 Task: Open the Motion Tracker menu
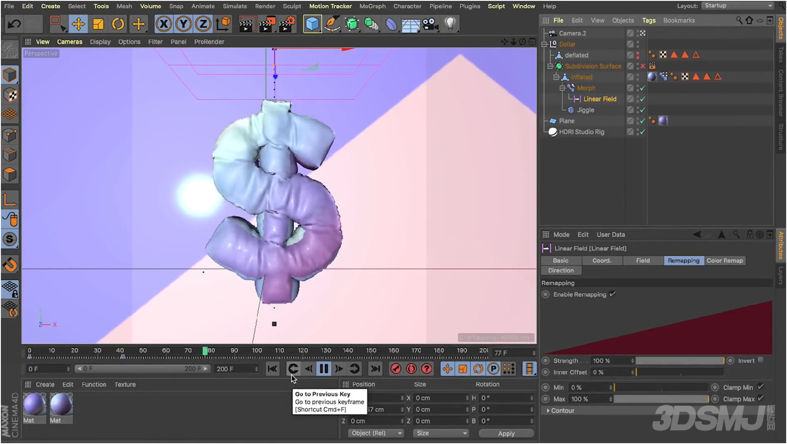point(330,6)
